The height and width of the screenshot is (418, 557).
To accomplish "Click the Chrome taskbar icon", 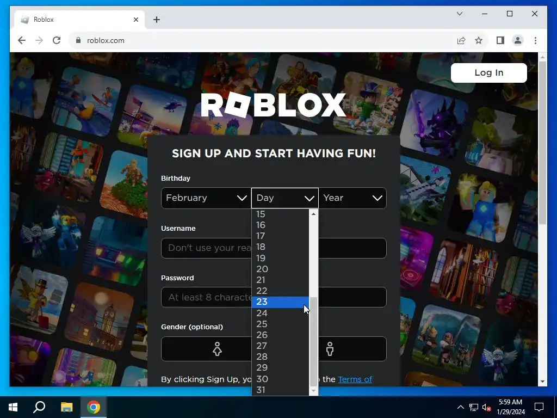I will tap(94, 407).
